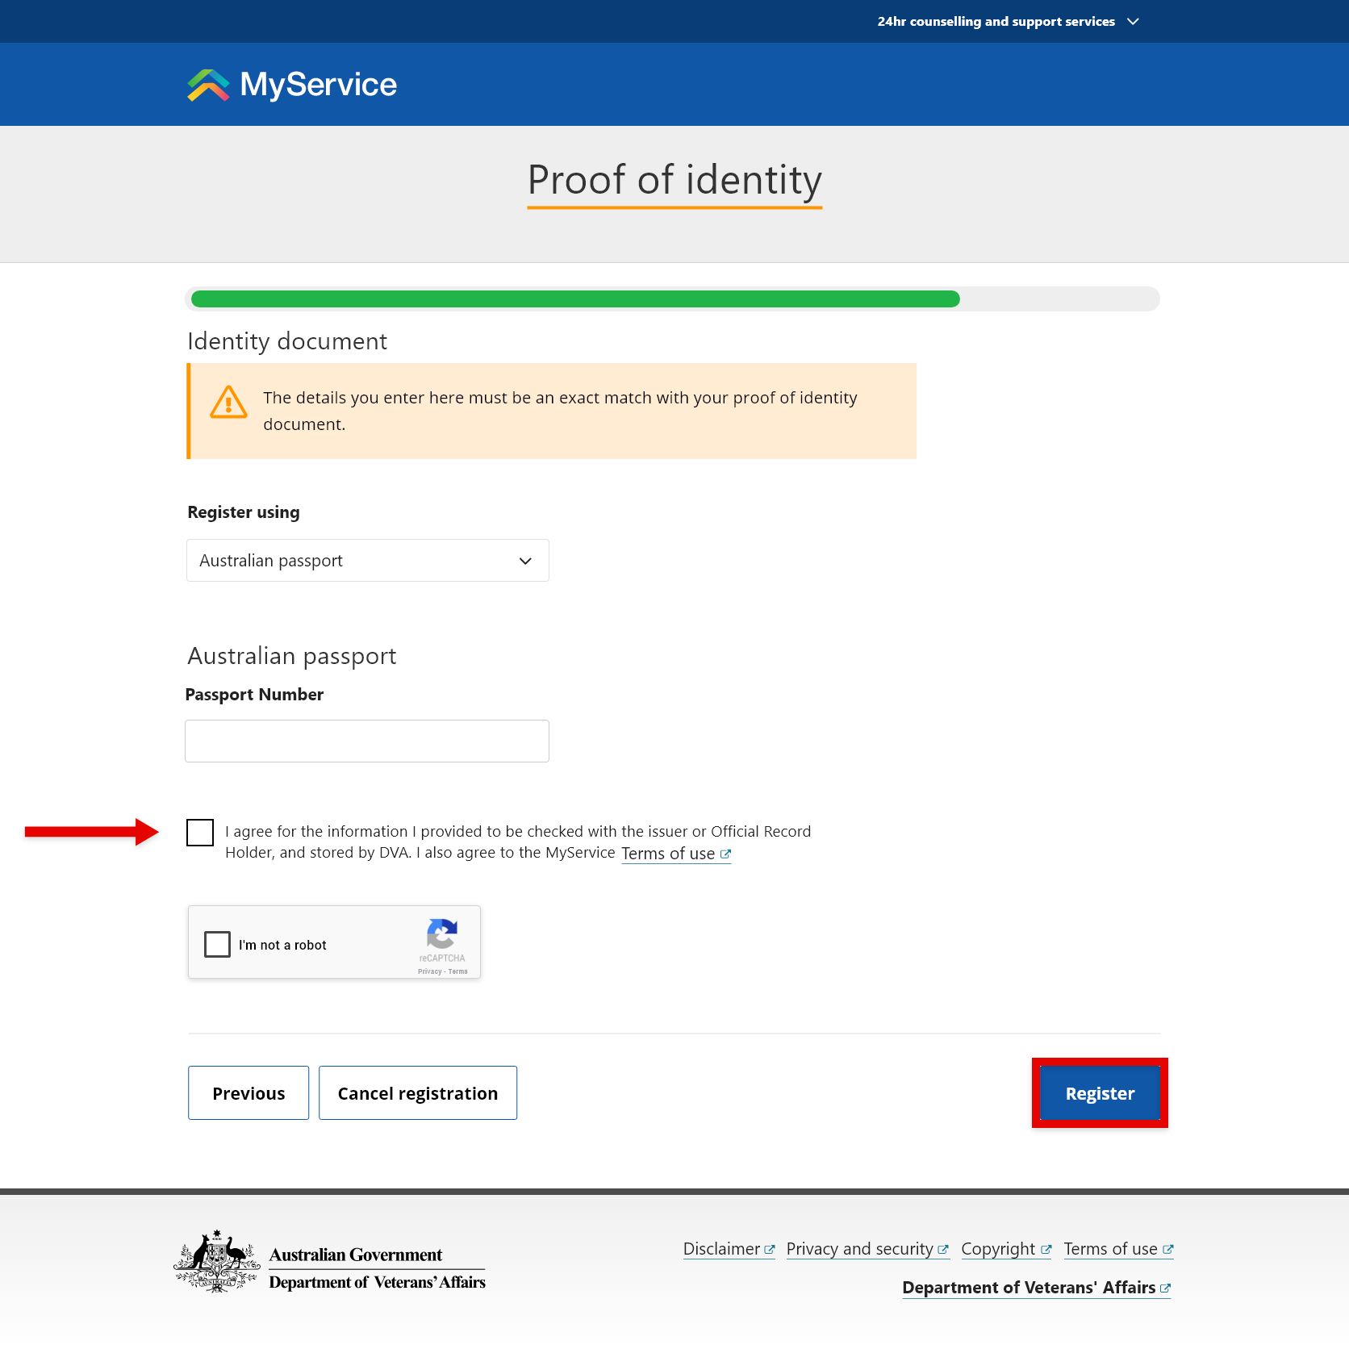Click the Previous button
The image size is (1349, 1349).
pos(248,1093)
